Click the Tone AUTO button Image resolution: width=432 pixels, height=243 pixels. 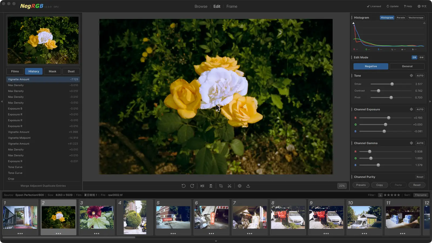click(x=420, y=76)
